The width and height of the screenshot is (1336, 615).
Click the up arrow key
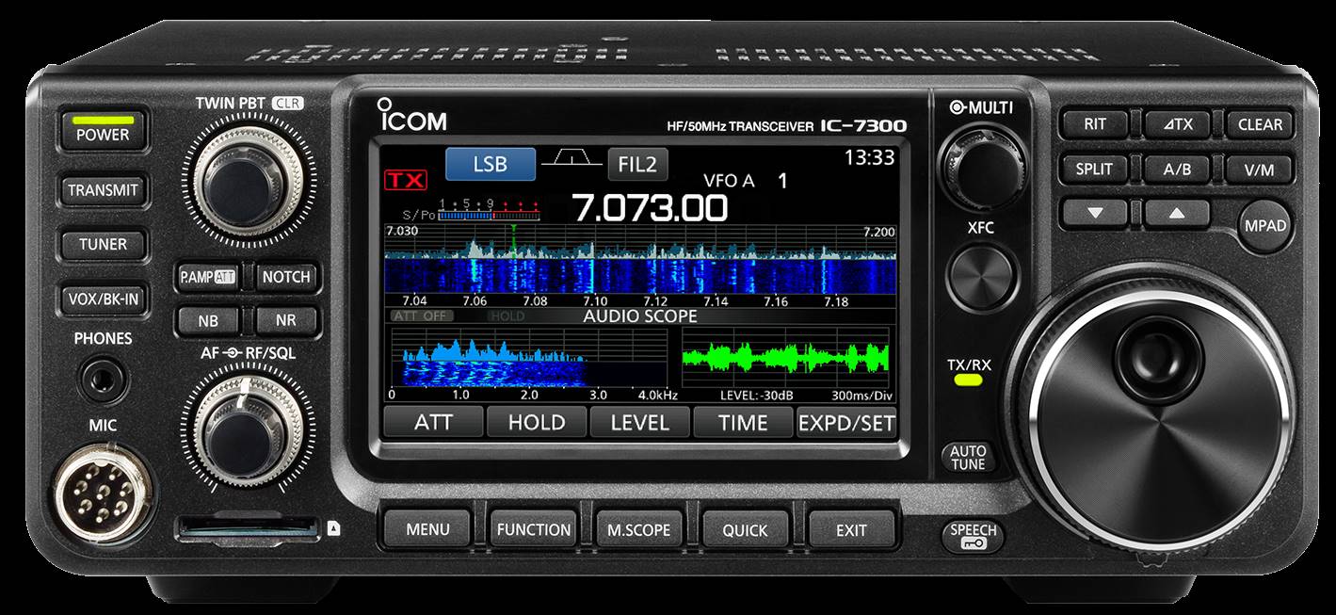[x=1177, y=213]
